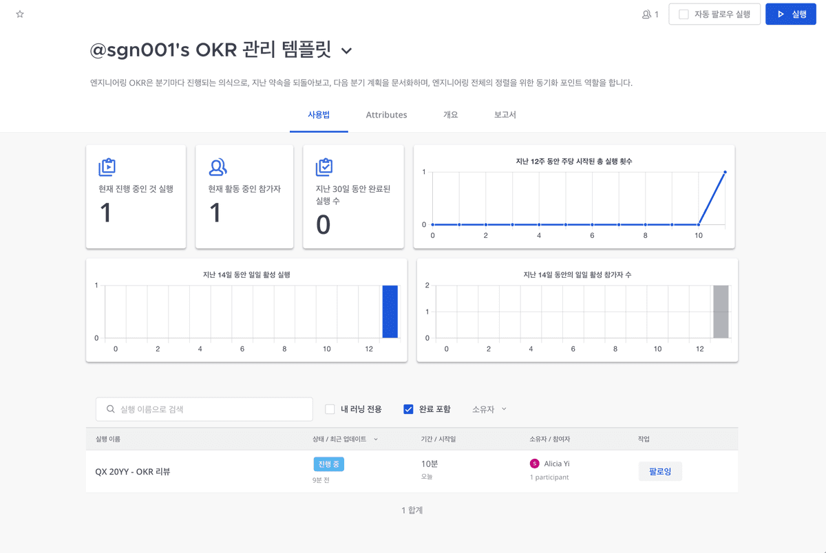Click the 10분 duration value
Screen dimensions: 826x553
pos(430,464)
